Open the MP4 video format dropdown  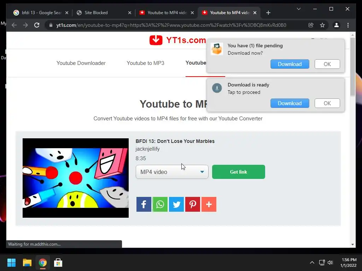172,172
